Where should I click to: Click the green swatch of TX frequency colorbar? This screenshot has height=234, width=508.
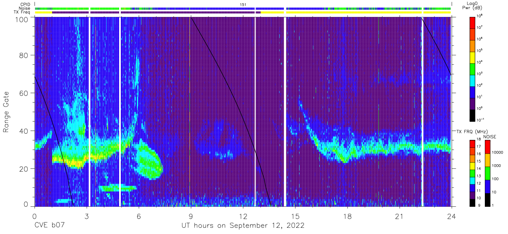[473, 173]
